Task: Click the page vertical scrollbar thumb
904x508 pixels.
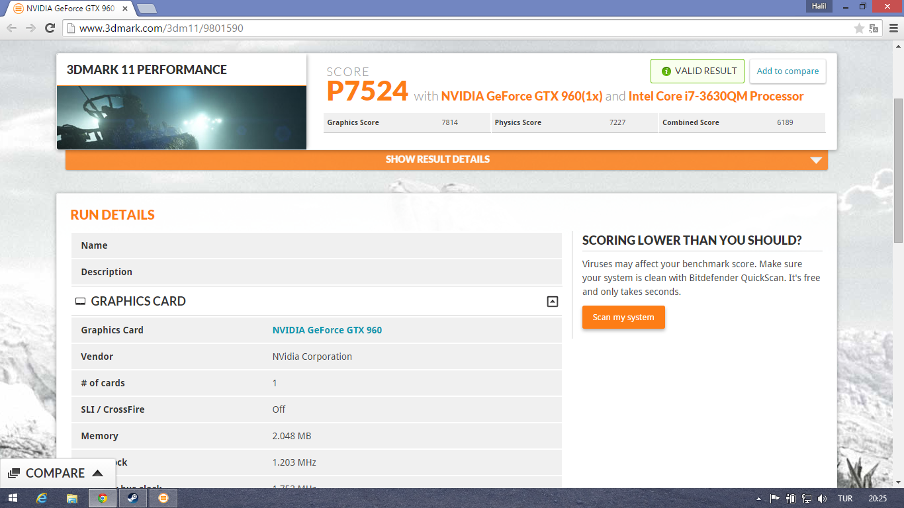Action: 898,170
